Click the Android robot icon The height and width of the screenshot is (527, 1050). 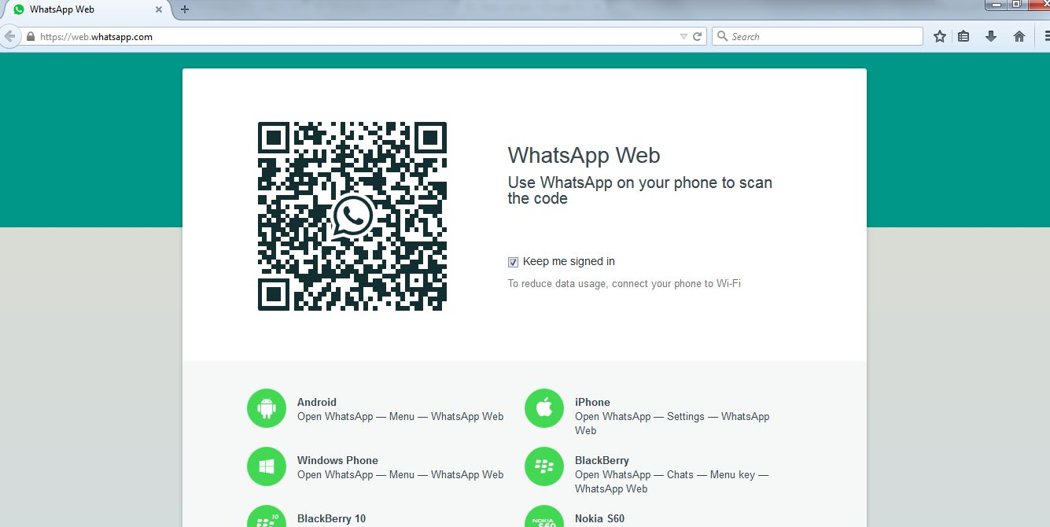click(x=267, y=408)
